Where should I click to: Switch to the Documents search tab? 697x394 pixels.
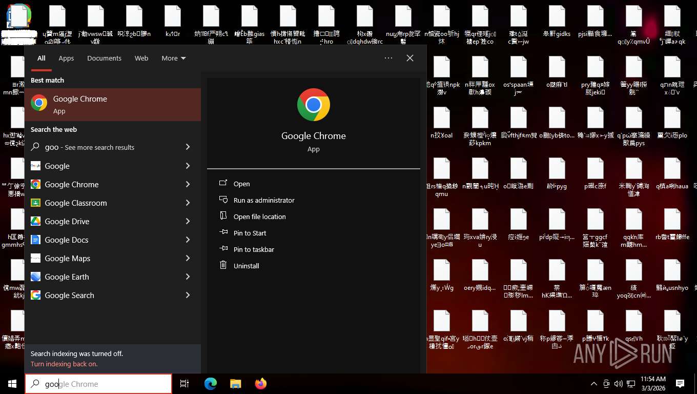pyautogui.click(x=104, y=58)
